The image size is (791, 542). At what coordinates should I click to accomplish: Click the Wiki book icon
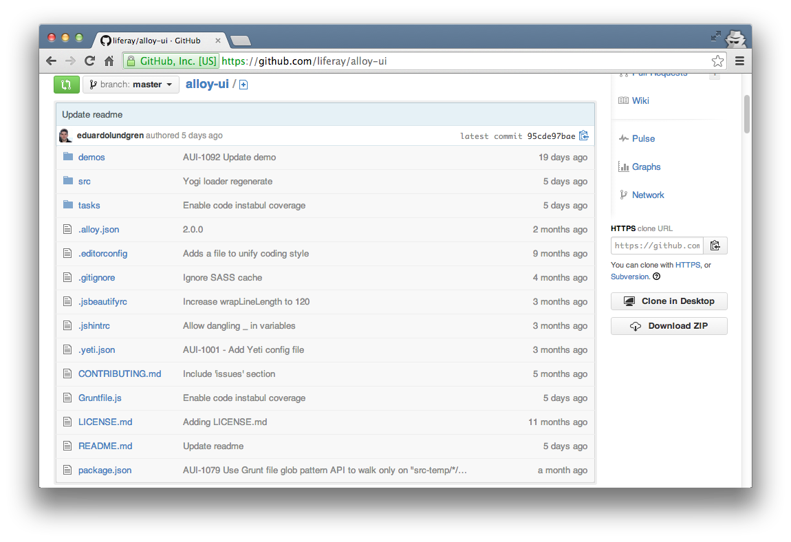pyautogui.click(x=624, y=100)
